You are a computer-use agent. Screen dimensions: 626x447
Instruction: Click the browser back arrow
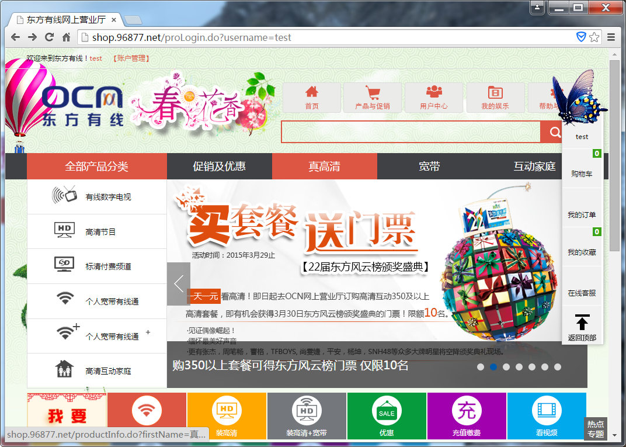pos(16,37)
